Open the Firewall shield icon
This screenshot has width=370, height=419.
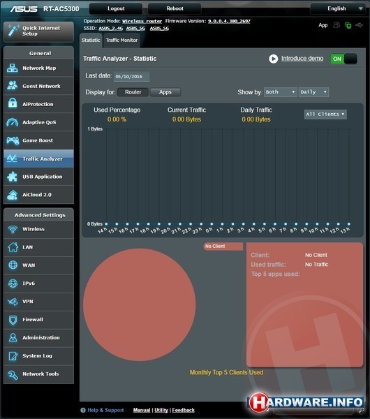[13, 320]
